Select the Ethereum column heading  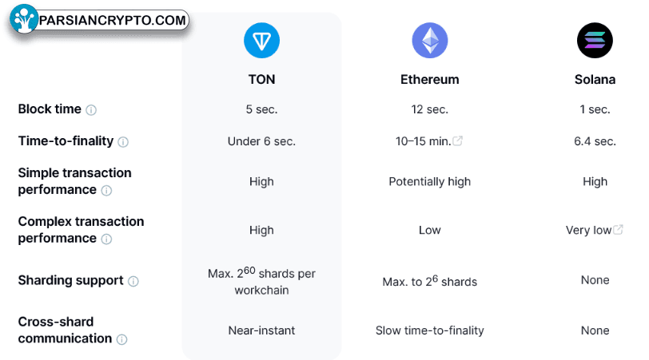[429, 80]
